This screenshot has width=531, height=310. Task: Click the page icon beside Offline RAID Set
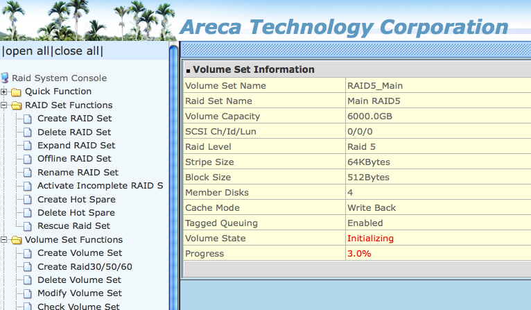tap(28, 159)
